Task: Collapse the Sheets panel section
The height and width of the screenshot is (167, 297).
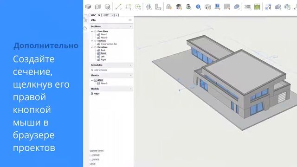Action: [x=131, y=75]
